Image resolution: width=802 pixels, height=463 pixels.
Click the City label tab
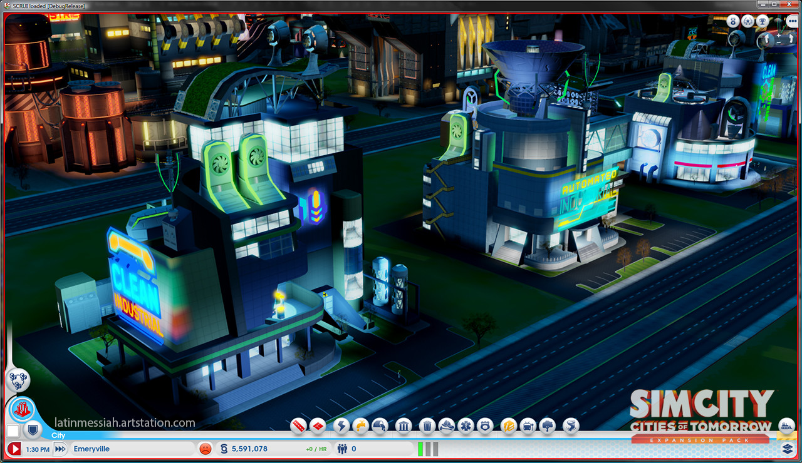[58, 435]
